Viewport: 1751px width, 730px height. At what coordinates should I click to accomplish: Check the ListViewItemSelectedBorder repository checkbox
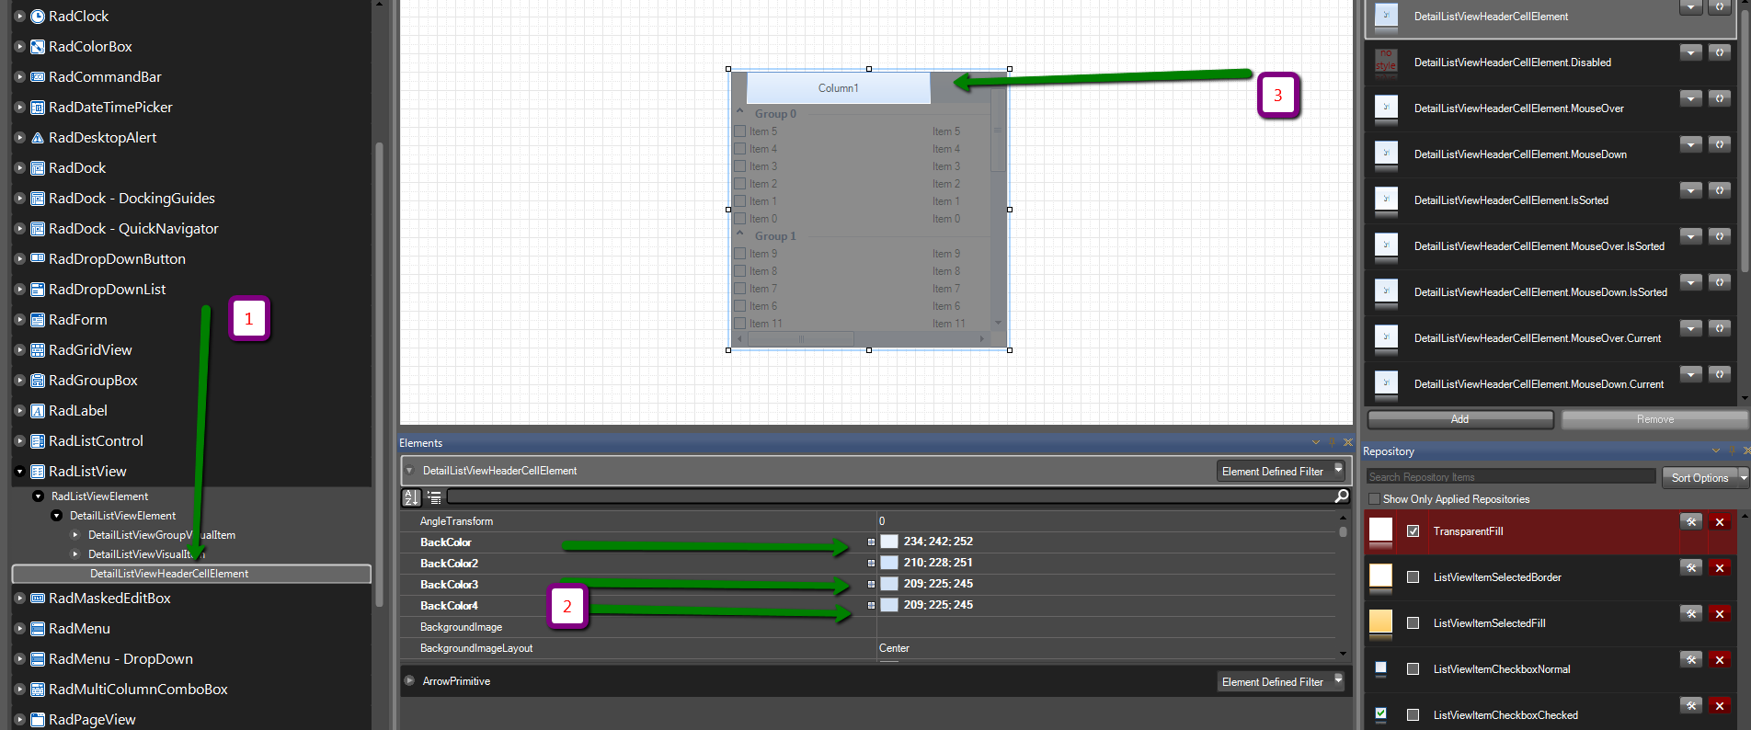[1413, 577]
